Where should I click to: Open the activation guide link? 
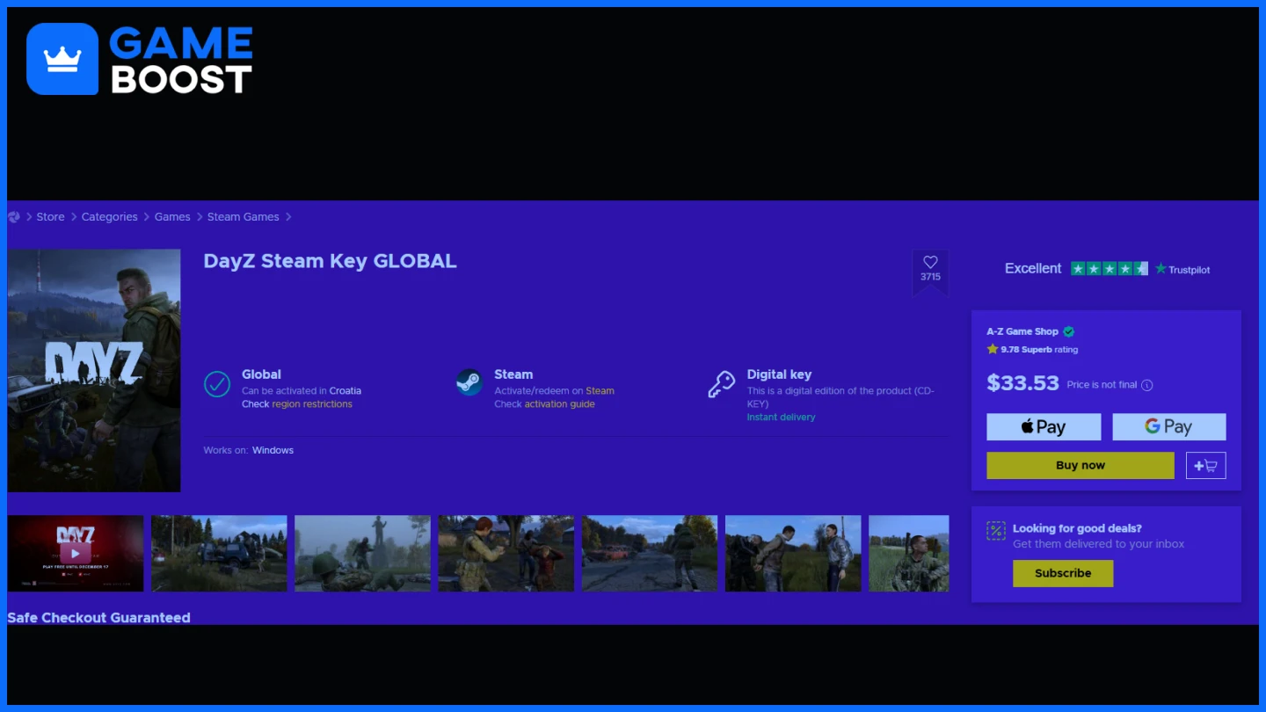point(560,404)
